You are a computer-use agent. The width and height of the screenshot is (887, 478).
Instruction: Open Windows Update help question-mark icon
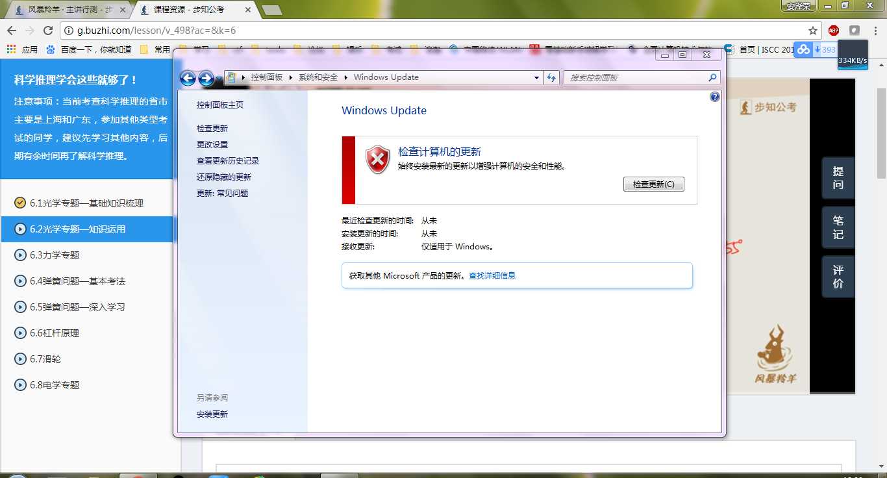tap(715, 97)
